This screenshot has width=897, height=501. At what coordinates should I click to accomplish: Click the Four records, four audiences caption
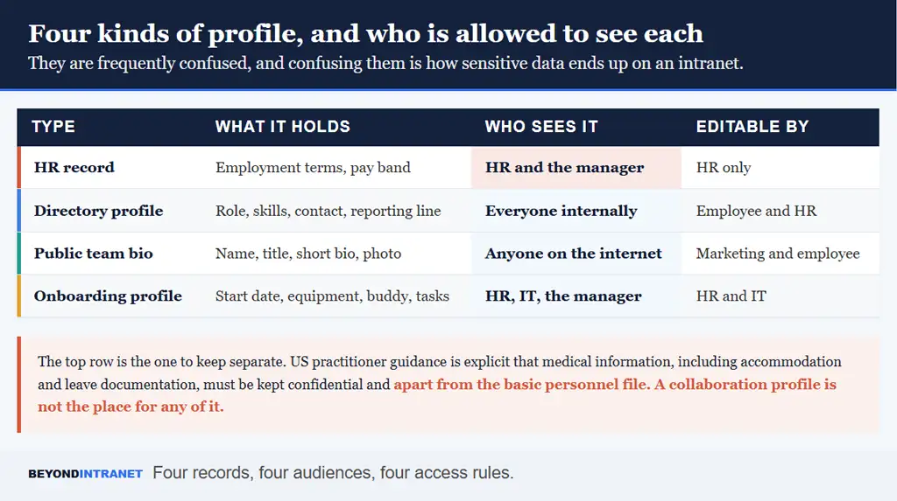(333, 473)
